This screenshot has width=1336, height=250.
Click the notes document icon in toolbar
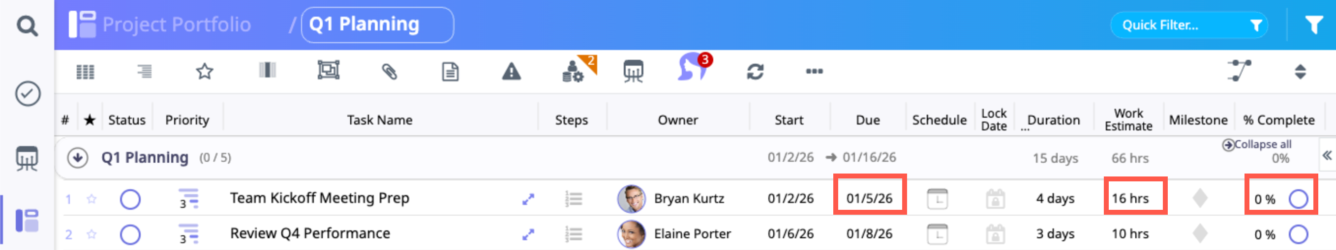click(450, 71)
